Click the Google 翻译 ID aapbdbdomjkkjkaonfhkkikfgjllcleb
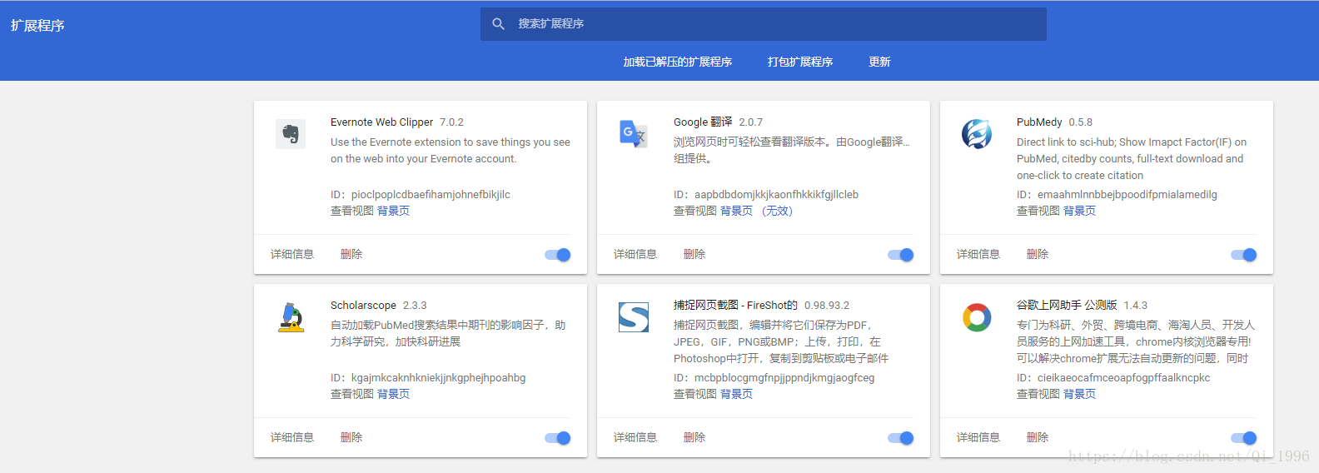Image resolution: width=1319 pixels, height=473 pixels. pyautogui.click(x=776, y=194)
